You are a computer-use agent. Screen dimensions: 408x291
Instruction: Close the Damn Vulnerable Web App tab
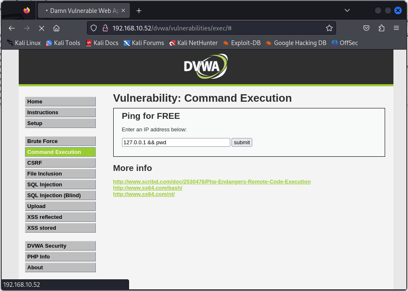(x=123, y=10)
